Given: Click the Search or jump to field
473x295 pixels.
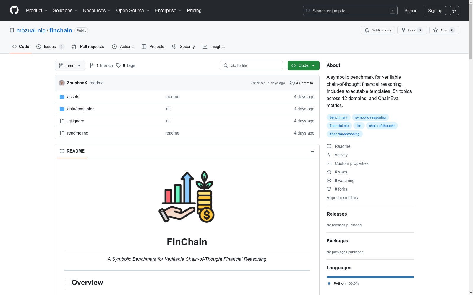Looking at the screenshot, I should [x=350, y=11].
